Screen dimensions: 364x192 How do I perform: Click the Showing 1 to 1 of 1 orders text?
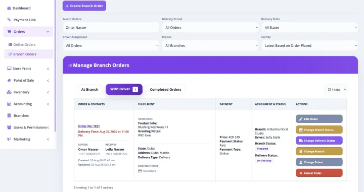[94, 187]
